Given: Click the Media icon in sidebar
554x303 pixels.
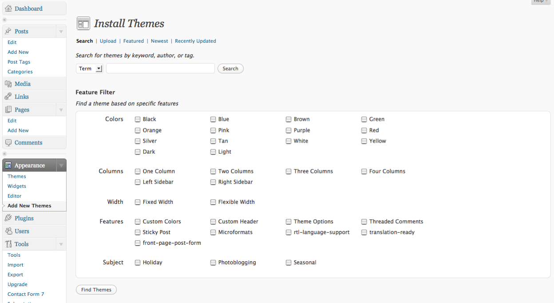Looking at the screenshot, I should tap(8, 84).
